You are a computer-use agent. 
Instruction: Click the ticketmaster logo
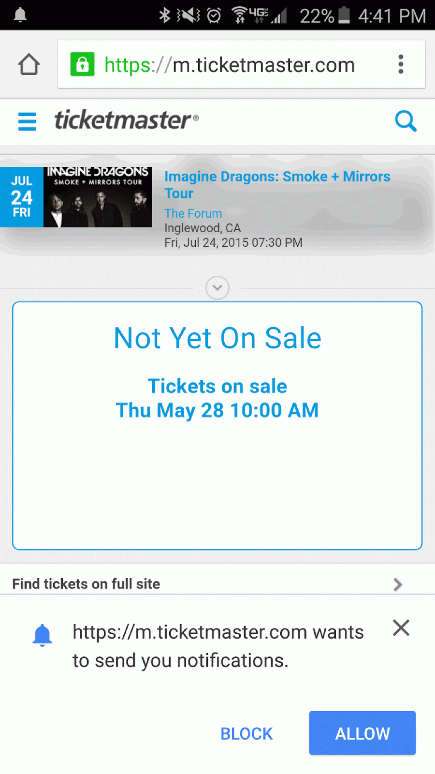click(126, 120)
